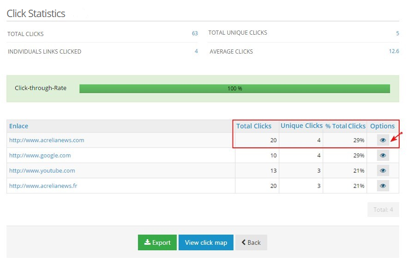The width and height of the screenshot is (407, 260).
Task: Click the AVERAGE CLICKS label
Action: click(x=231, y=52)
